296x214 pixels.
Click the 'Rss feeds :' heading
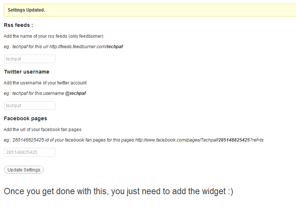18,25
